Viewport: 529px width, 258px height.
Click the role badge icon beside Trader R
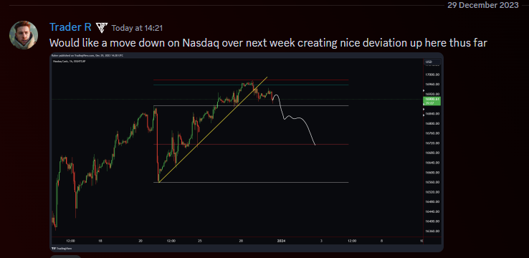pos(102,28)
